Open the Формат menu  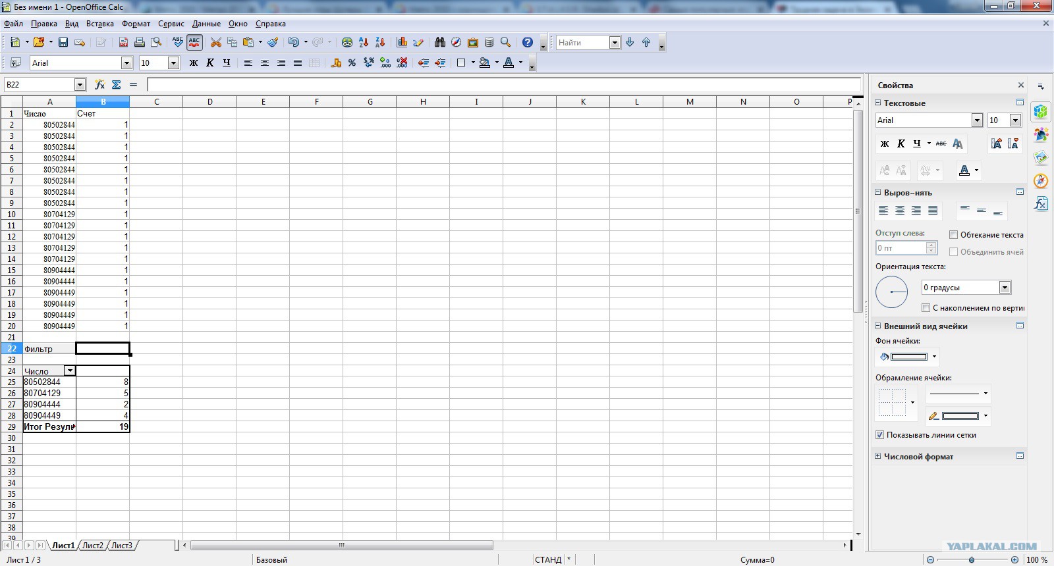[x=136, y=24]
